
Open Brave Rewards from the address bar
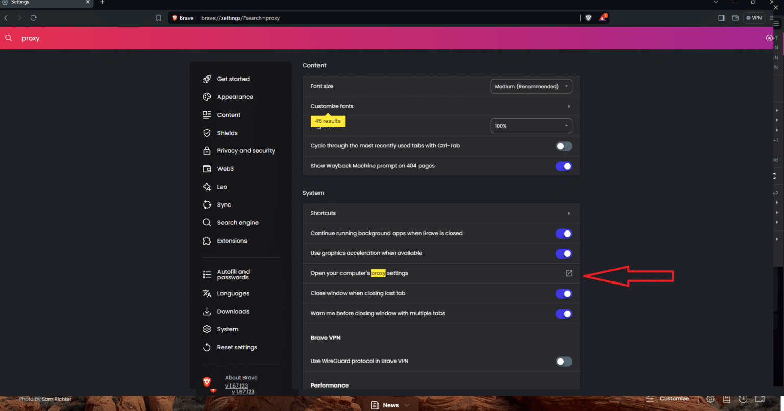tap(603, 17)
